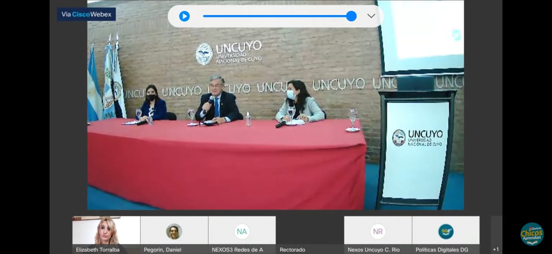Click the NA avatar for NEXOS3 Redes
This screenshot has height=254, width=552.
coord(242,231)
